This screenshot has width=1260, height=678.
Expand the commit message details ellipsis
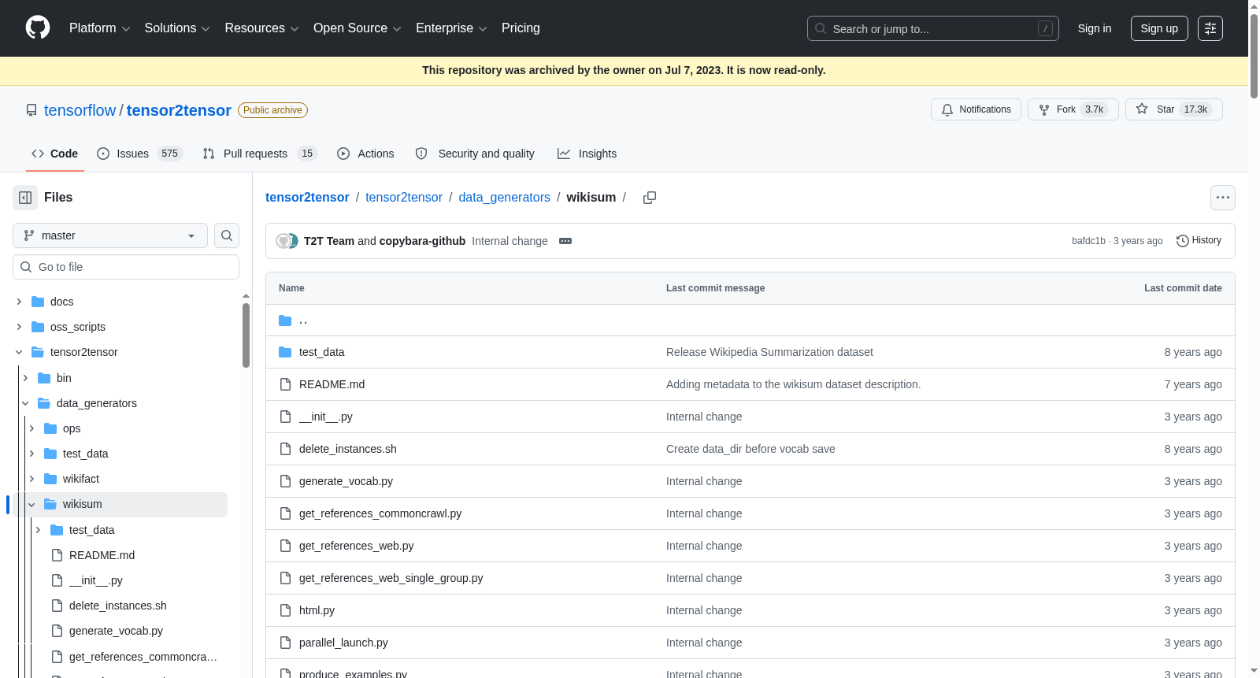[x=565, y=241]
